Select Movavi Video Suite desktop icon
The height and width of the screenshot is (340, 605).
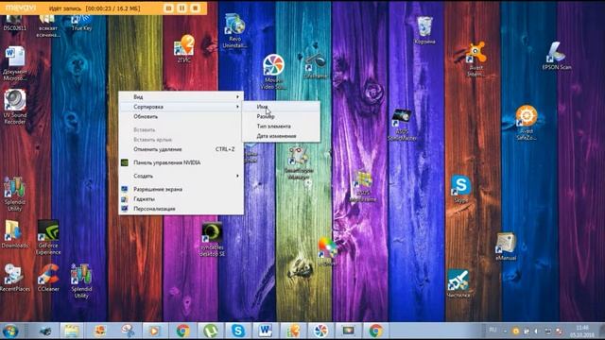click(273, 72)
